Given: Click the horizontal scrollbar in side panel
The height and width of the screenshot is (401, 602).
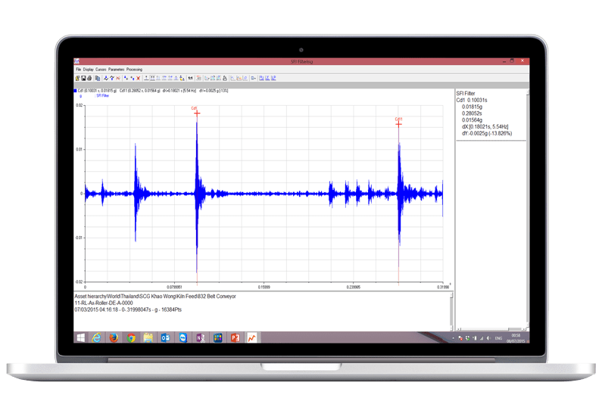Looking at the screenshot, I should point(493,329).
